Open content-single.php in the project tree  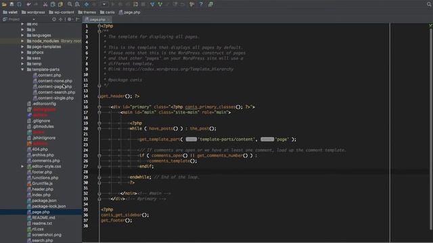pyautogui.click(x=53, y=98)
